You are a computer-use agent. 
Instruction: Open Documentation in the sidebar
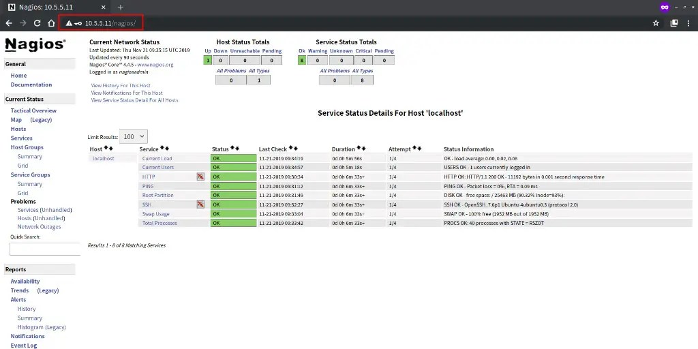pos(31,85)
